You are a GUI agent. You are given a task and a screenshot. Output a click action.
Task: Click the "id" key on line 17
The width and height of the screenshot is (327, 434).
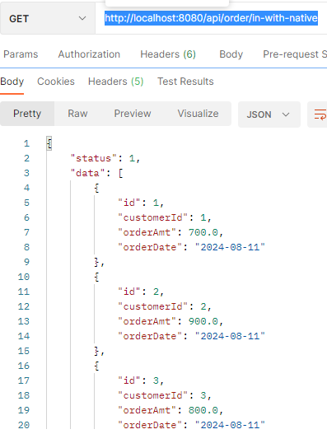click(x=129, y=380)
